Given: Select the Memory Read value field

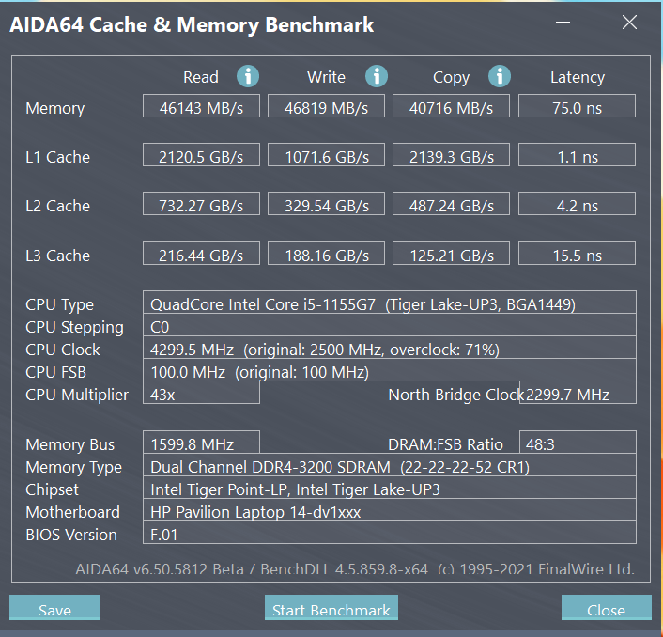Looking at the screenshot, I should pos(202,107).
